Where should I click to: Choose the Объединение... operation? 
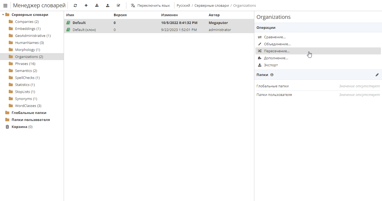pyautogui.click(x=318, y=44)
